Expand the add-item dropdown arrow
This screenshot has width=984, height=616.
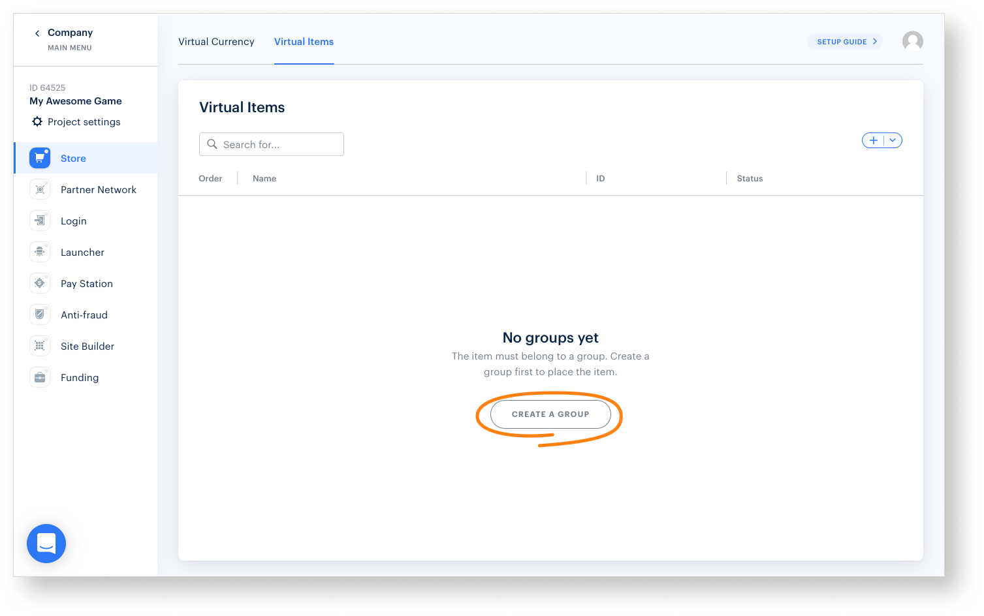pyautogui.click(x=893, y=140)
